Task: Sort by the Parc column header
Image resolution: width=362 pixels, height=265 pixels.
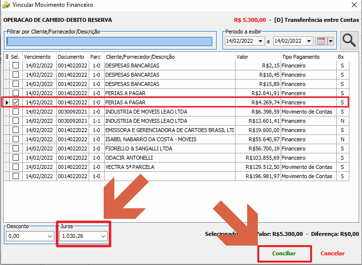Action: (x=96, y=57)
